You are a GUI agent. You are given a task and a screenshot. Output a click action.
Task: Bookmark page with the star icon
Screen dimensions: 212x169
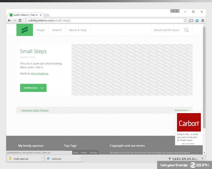(185, 21)
